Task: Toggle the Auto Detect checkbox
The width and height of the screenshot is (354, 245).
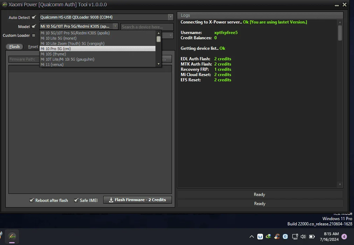Action: pos(34,17)
